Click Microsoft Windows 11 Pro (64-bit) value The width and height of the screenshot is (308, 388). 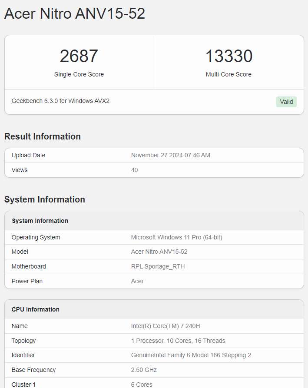(x=177, y=237)
